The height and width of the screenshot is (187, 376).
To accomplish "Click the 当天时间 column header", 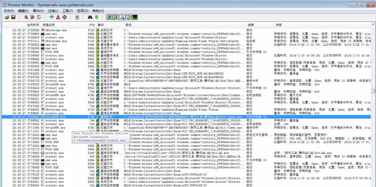I will tap(33, 25).
